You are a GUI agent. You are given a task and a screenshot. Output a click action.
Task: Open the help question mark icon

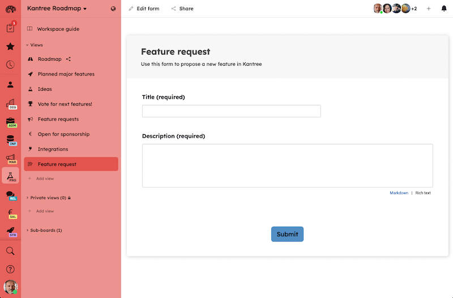pyautogui.click(x=10, y=269)
